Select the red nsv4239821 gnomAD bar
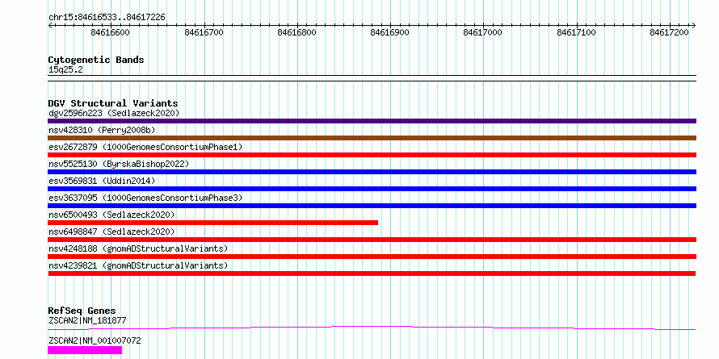This screenshot has height=359, width=719. 372,273
